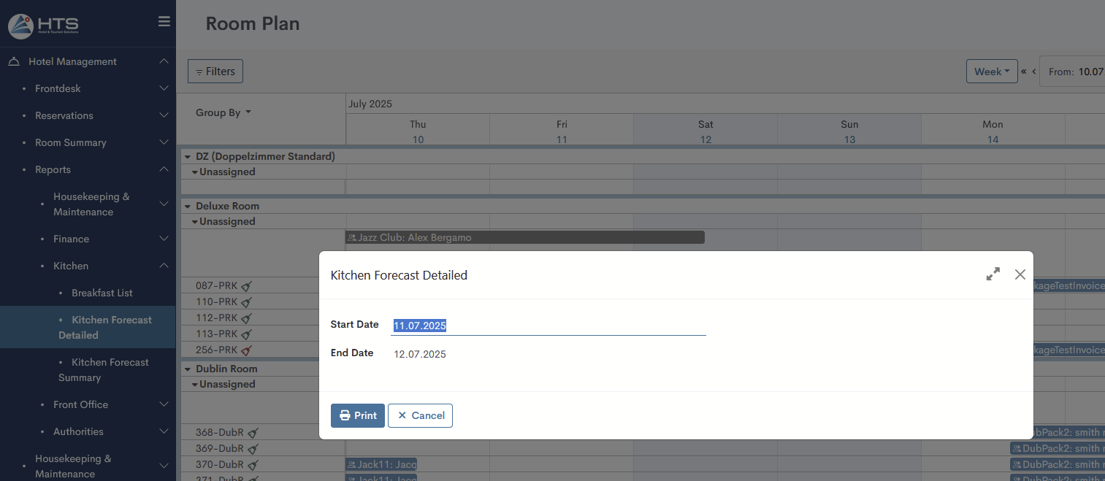Viewport: 1105px width, 481px height.
Task: Click the Start Date input field
Action: pos(548,326)
